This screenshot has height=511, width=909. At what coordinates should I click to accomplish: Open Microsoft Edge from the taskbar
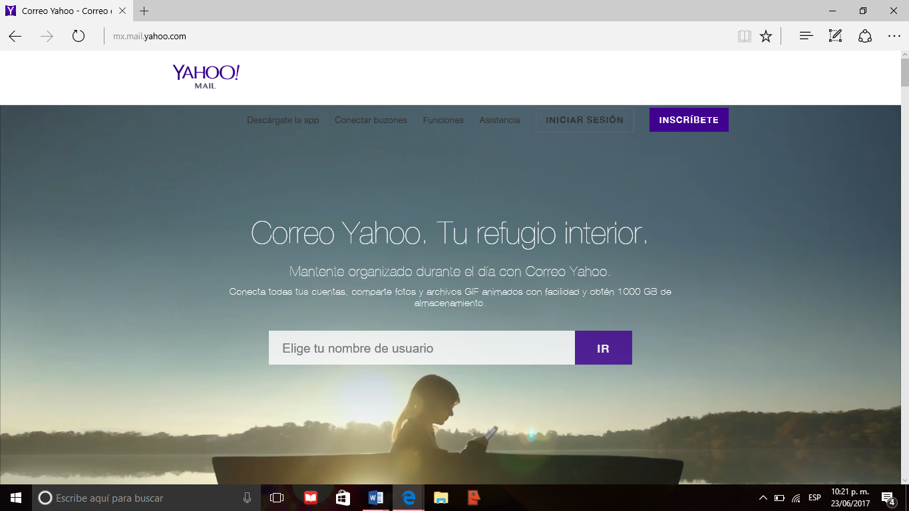408,497
